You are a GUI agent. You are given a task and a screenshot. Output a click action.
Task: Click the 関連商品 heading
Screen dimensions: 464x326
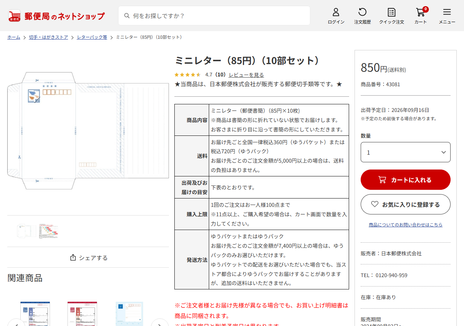[x=25, y=278]
